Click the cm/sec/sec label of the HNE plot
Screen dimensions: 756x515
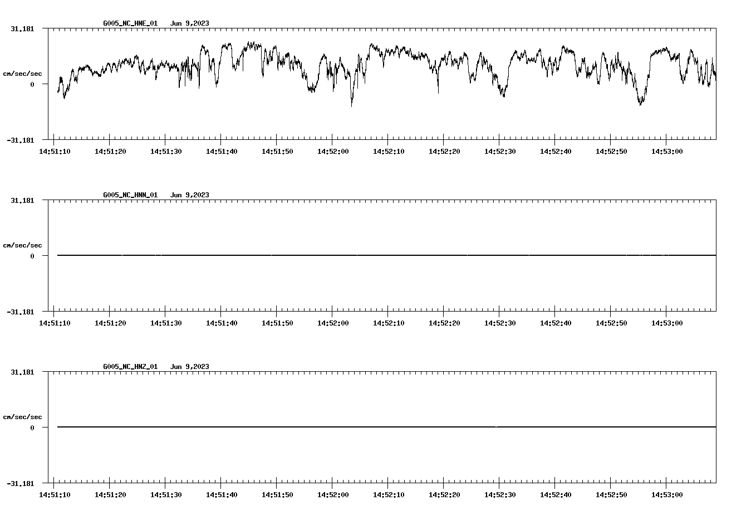click(x=23, y=73)
